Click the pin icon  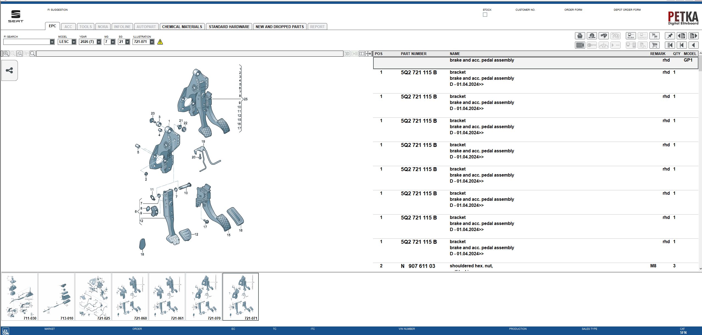point(670,36)
